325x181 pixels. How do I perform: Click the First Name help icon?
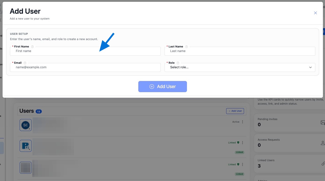point(32,47)
